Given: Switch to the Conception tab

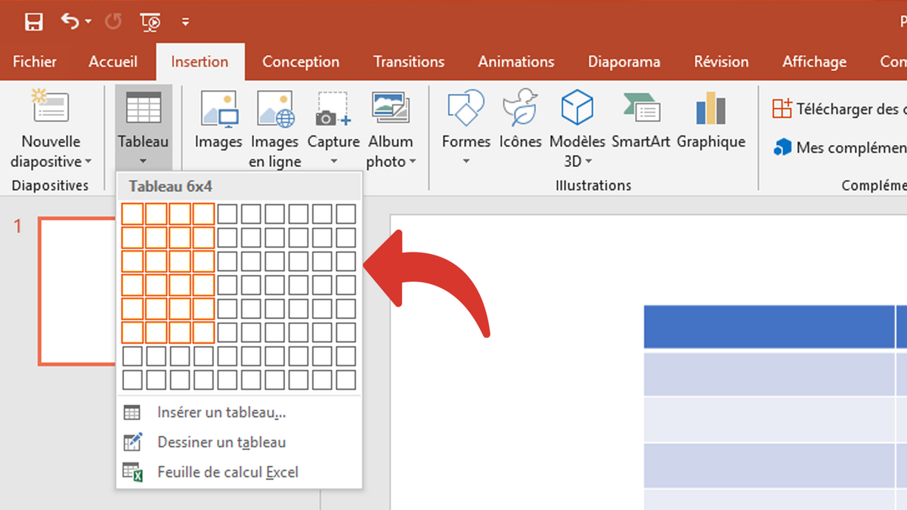Looking at the screenshot, I should [x=301, y=62].
